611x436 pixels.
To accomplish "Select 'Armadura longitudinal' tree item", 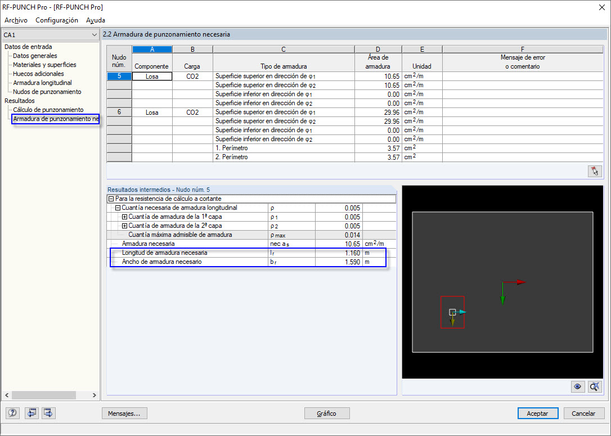I will point(42,83).
